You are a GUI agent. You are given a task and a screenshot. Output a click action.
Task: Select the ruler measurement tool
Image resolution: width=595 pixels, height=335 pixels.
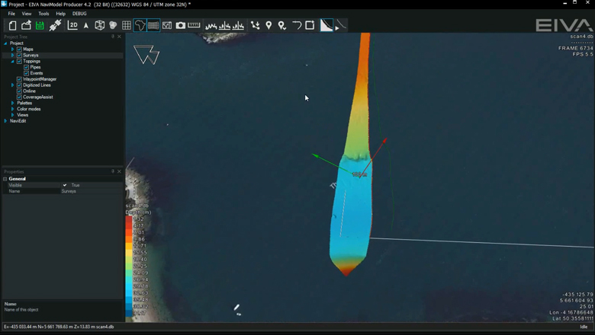194,25
